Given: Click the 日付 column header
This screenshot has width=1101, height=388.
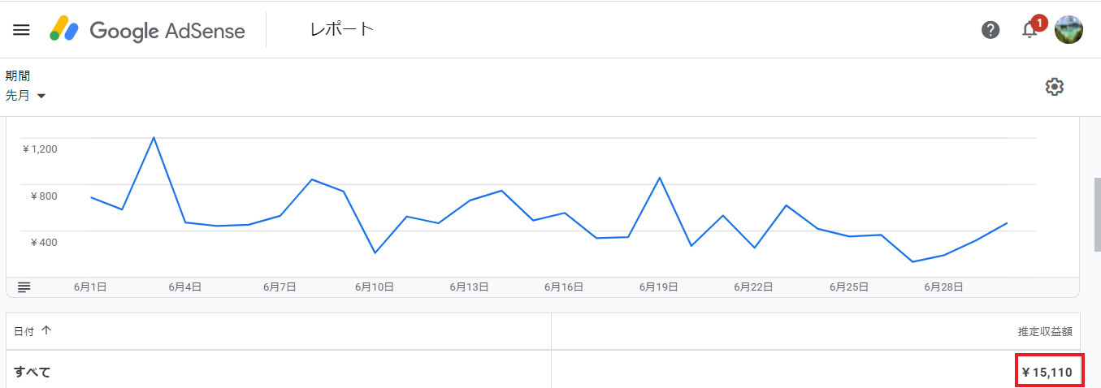Looking at the screenshot, I should 24,331.
